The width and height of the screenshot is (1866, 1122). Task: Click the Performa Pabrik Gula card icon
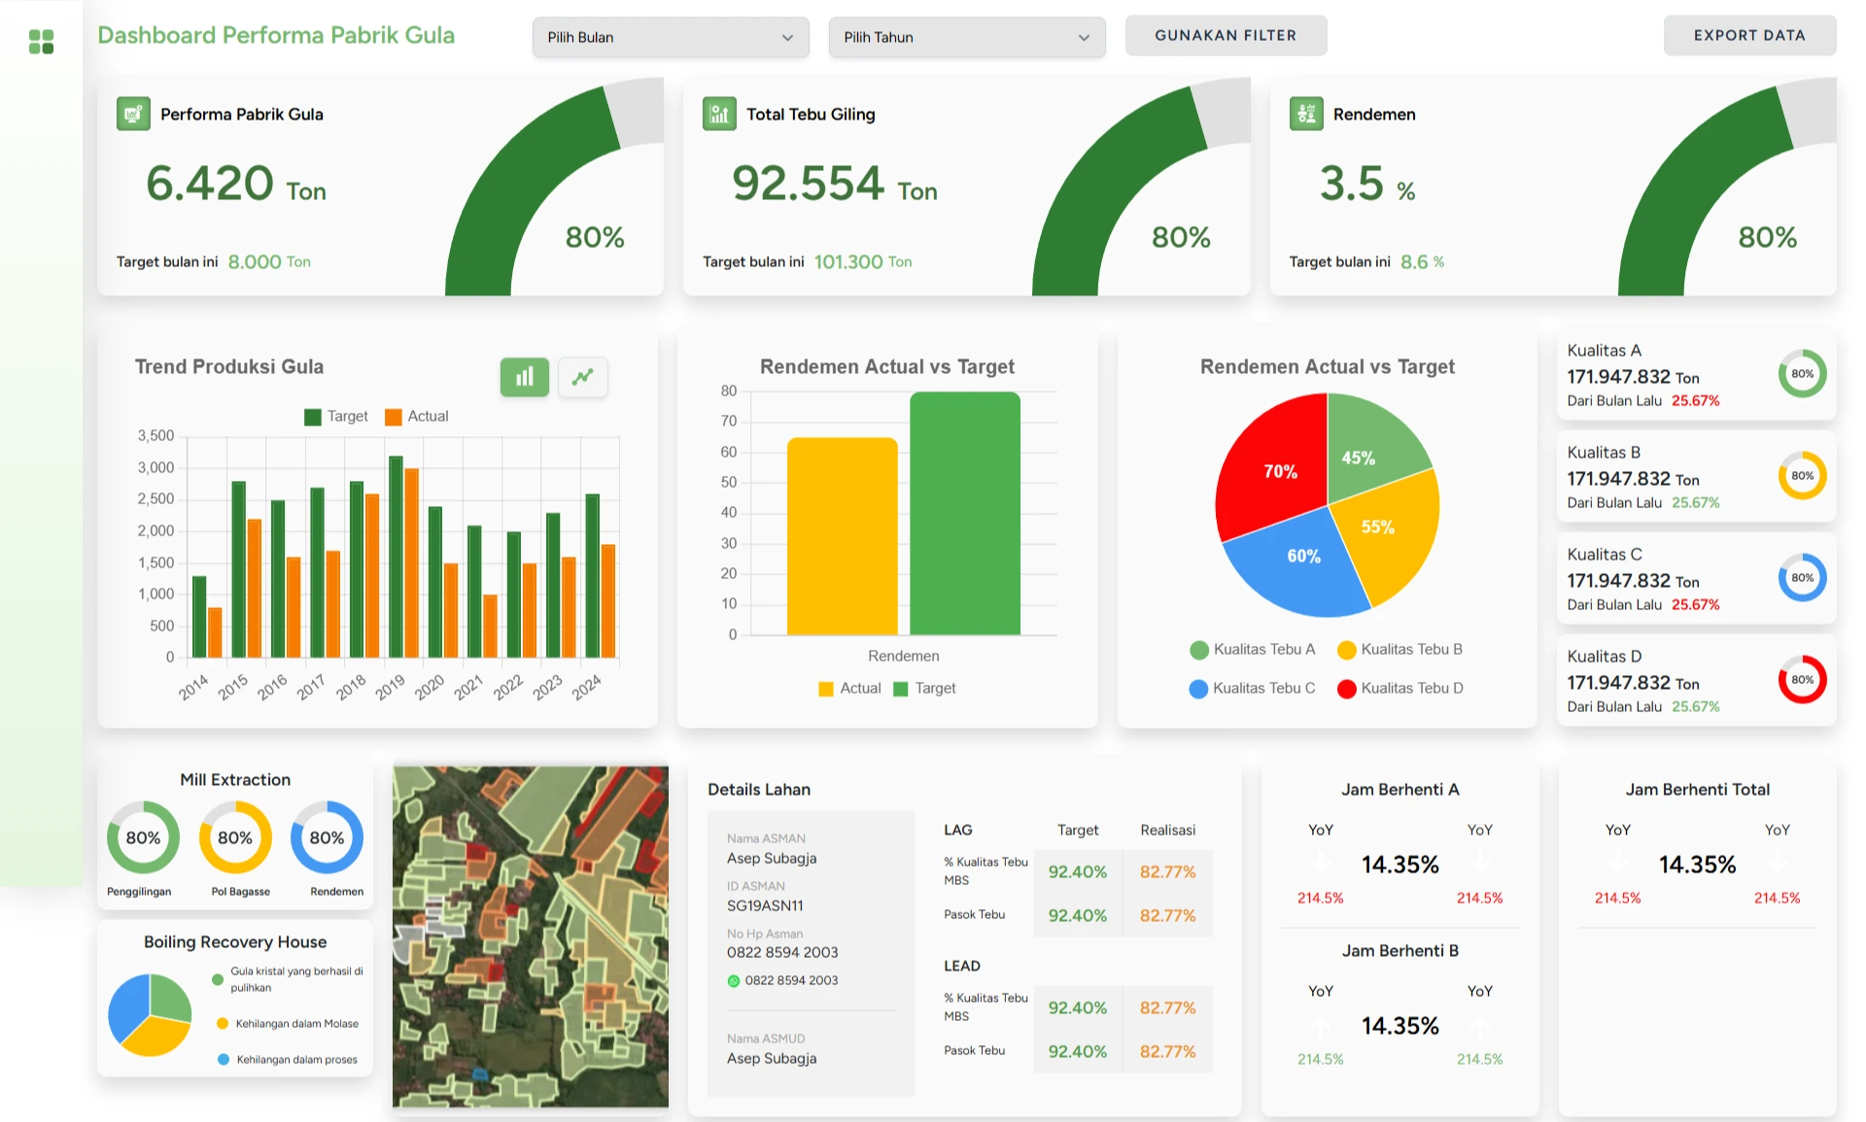(133, 114)
